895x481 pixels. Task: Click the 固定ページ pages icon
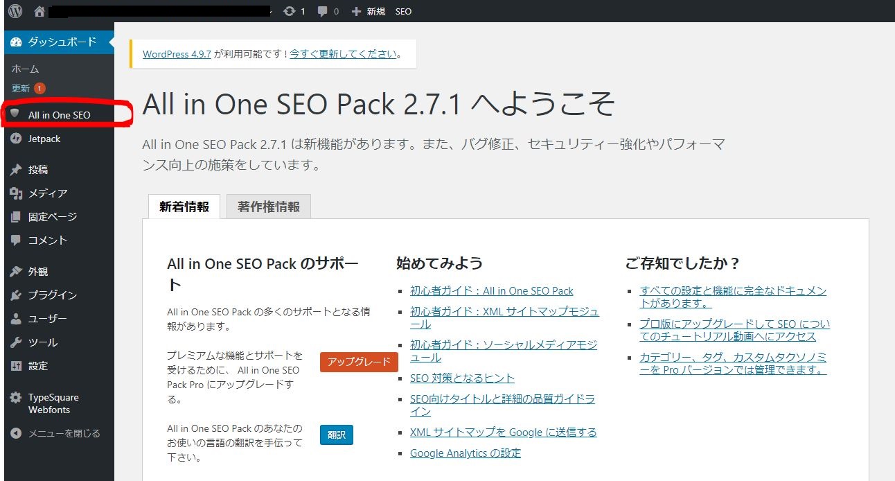pyautogui.click(x=16, y=217)
